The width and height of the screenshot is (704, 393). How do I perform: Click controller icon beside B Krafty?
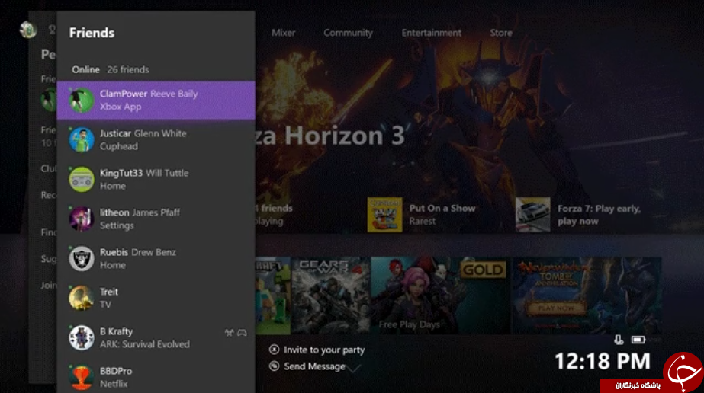(x=242, y=333)
